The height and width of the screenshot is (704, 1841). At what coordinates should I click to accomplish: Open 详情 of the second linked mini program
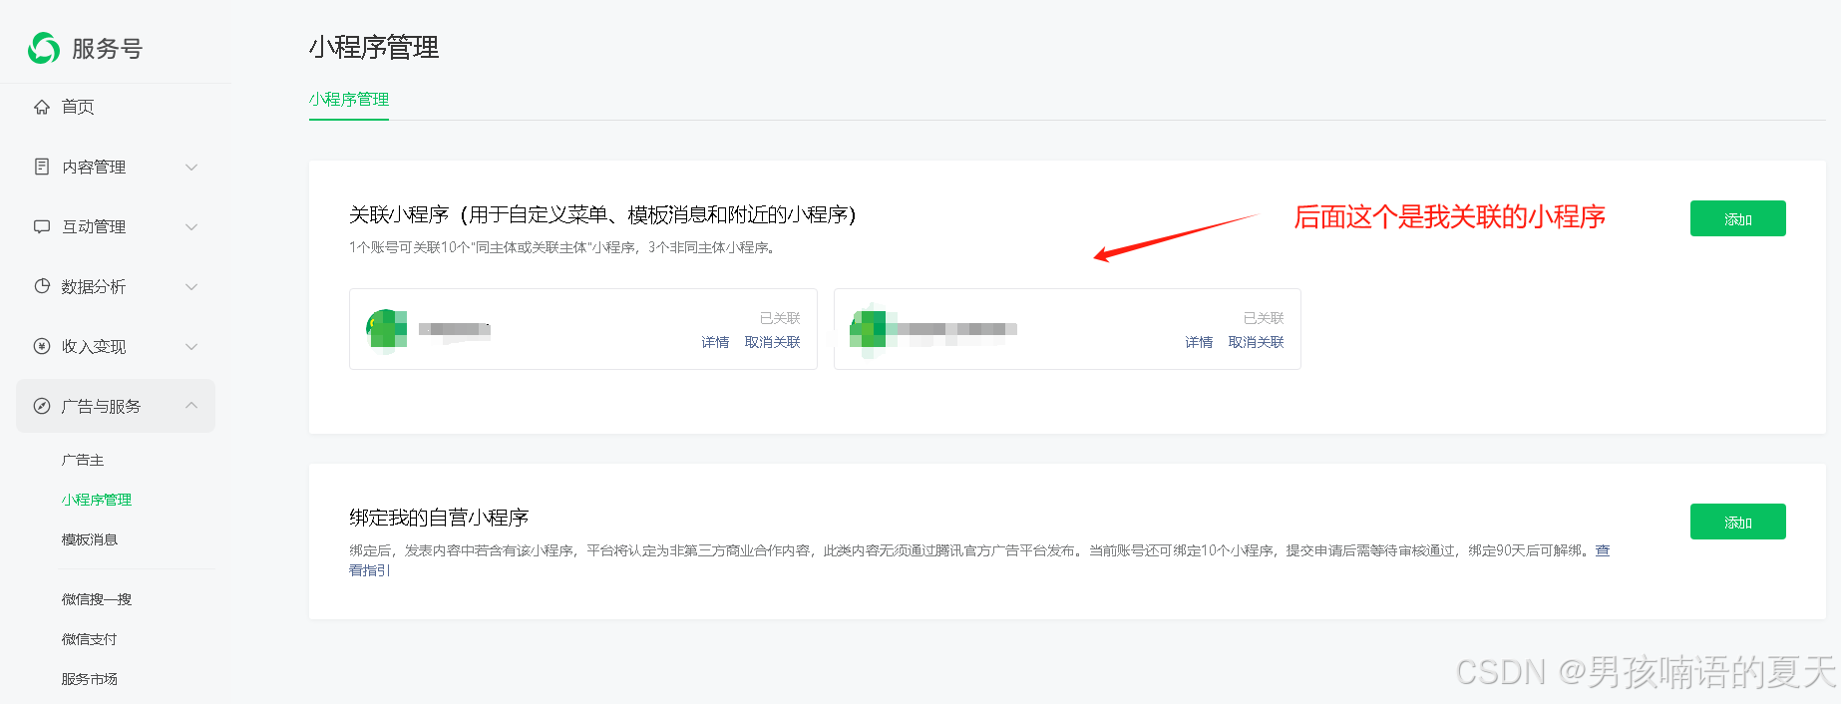[x=1199, y=342]
